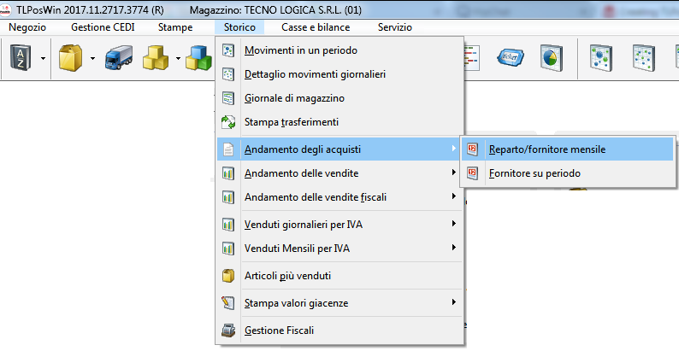The image size is (679, 351).
Task: Click the Venduti giornalieri per IVA icon
Action: pos(228,225)
